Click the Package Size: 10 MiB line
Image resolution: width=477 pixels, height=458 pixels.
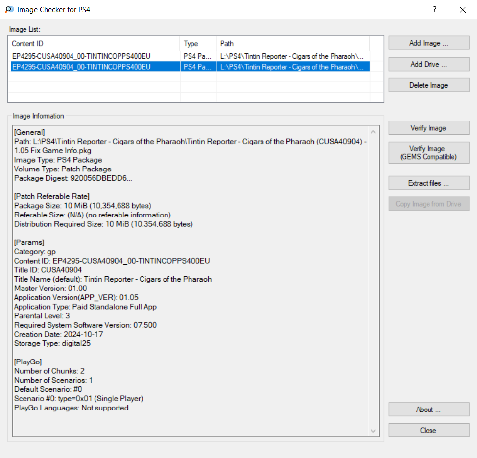83,206
